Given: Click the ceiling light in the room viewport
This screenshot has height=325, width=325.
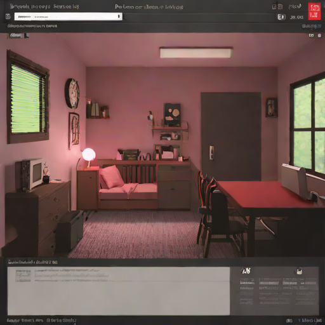Looking at the screenshot, I should [196, 52].
